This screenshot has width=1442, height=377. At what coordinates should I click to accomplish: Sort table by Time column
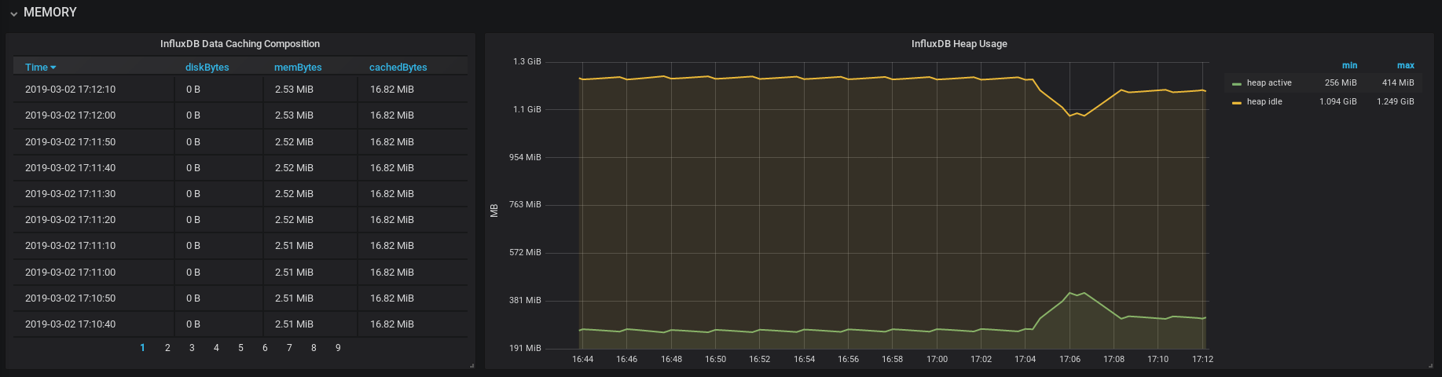coord(36,68)
